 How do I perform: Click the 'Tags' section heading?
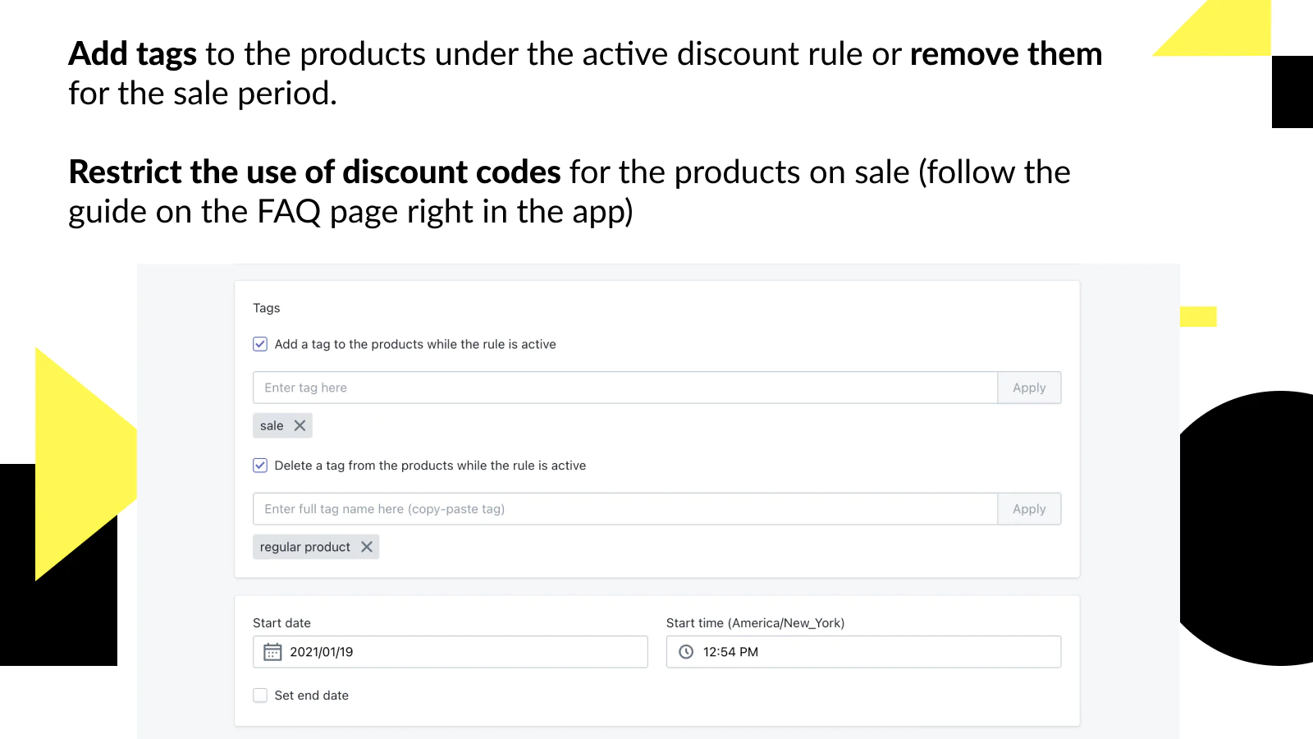tap(267, 308)
